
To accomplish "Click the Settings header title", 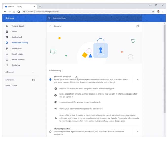I will (x=10, y=18).
